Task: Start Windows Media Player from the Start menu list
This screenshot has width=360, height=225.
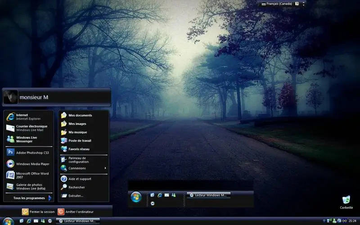Action: 29,164
